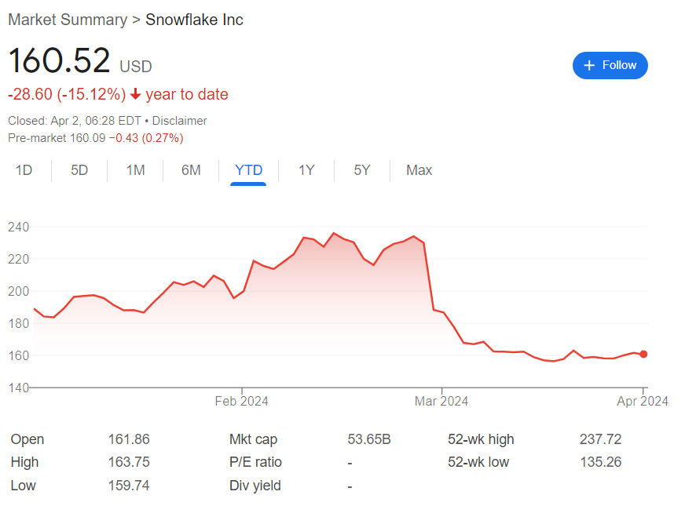Screen dimensions: 696x506
Task: Click the Snowflake Inc title text
Action: 194,20
